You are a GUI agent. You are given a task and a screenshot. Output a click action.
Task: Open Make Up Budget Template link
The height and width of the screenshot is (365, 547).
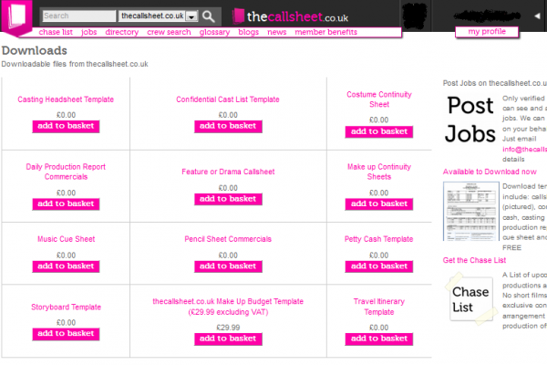pos(228,307)
